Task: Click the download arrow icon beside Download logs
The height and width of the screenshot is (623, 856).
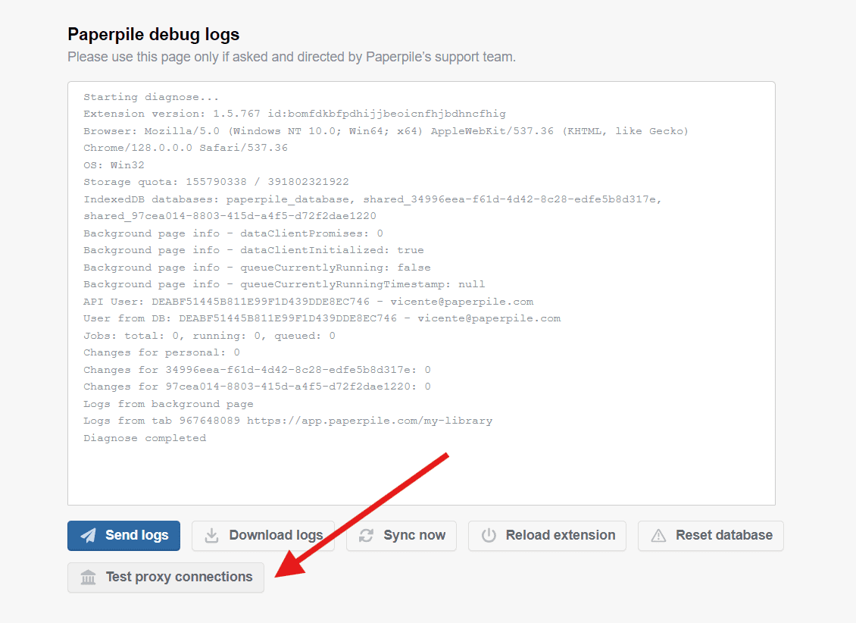Action: click(213, 535)
